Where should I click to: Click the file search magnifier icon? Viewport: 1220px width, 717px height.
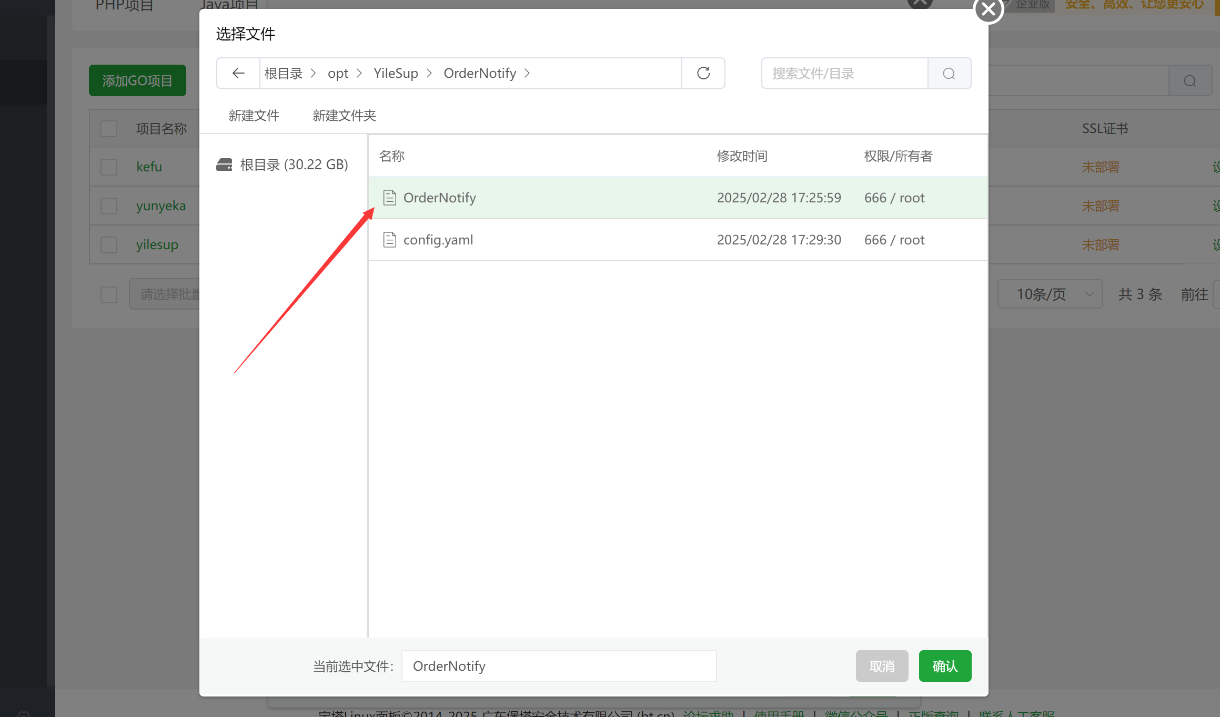coord(949,74)
